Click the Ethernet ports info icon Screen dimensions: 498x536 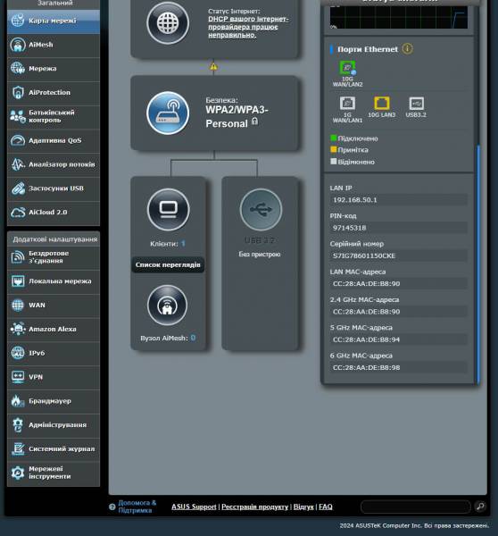(x=408, y=49)
